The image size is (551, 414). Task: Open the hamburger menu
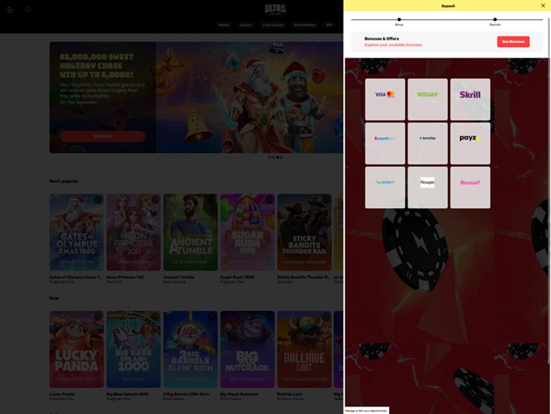(10, 10)
